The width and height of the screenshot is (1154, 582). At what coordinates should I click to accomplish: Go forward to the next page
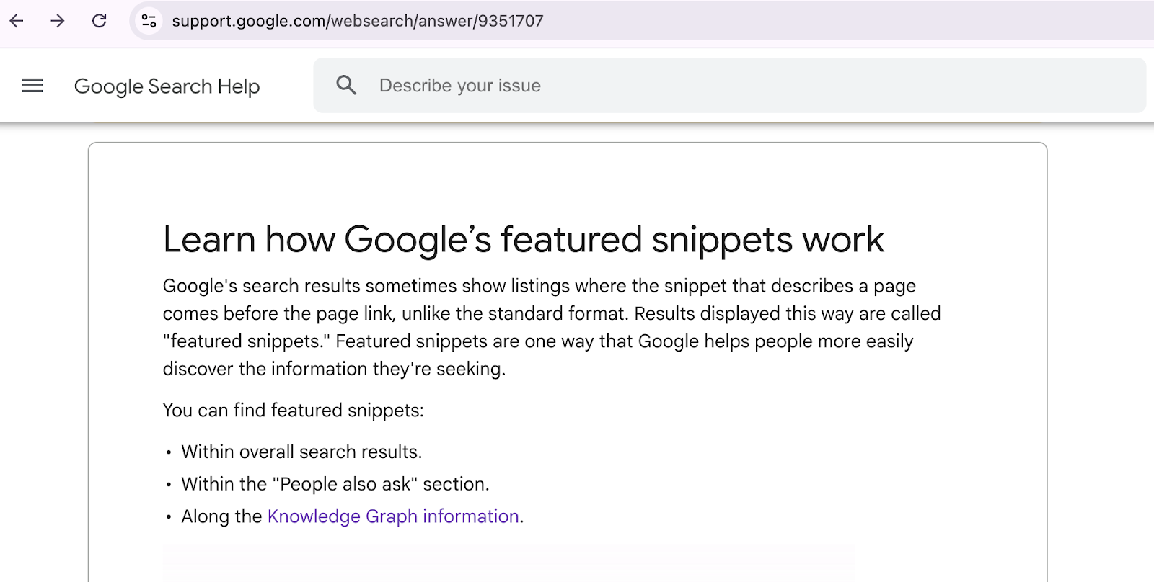click(x=58, y=21)
